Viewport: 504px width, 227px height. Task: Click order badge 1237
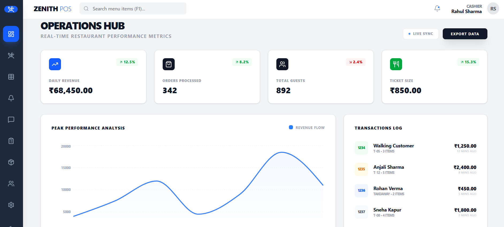click(361, 212)
